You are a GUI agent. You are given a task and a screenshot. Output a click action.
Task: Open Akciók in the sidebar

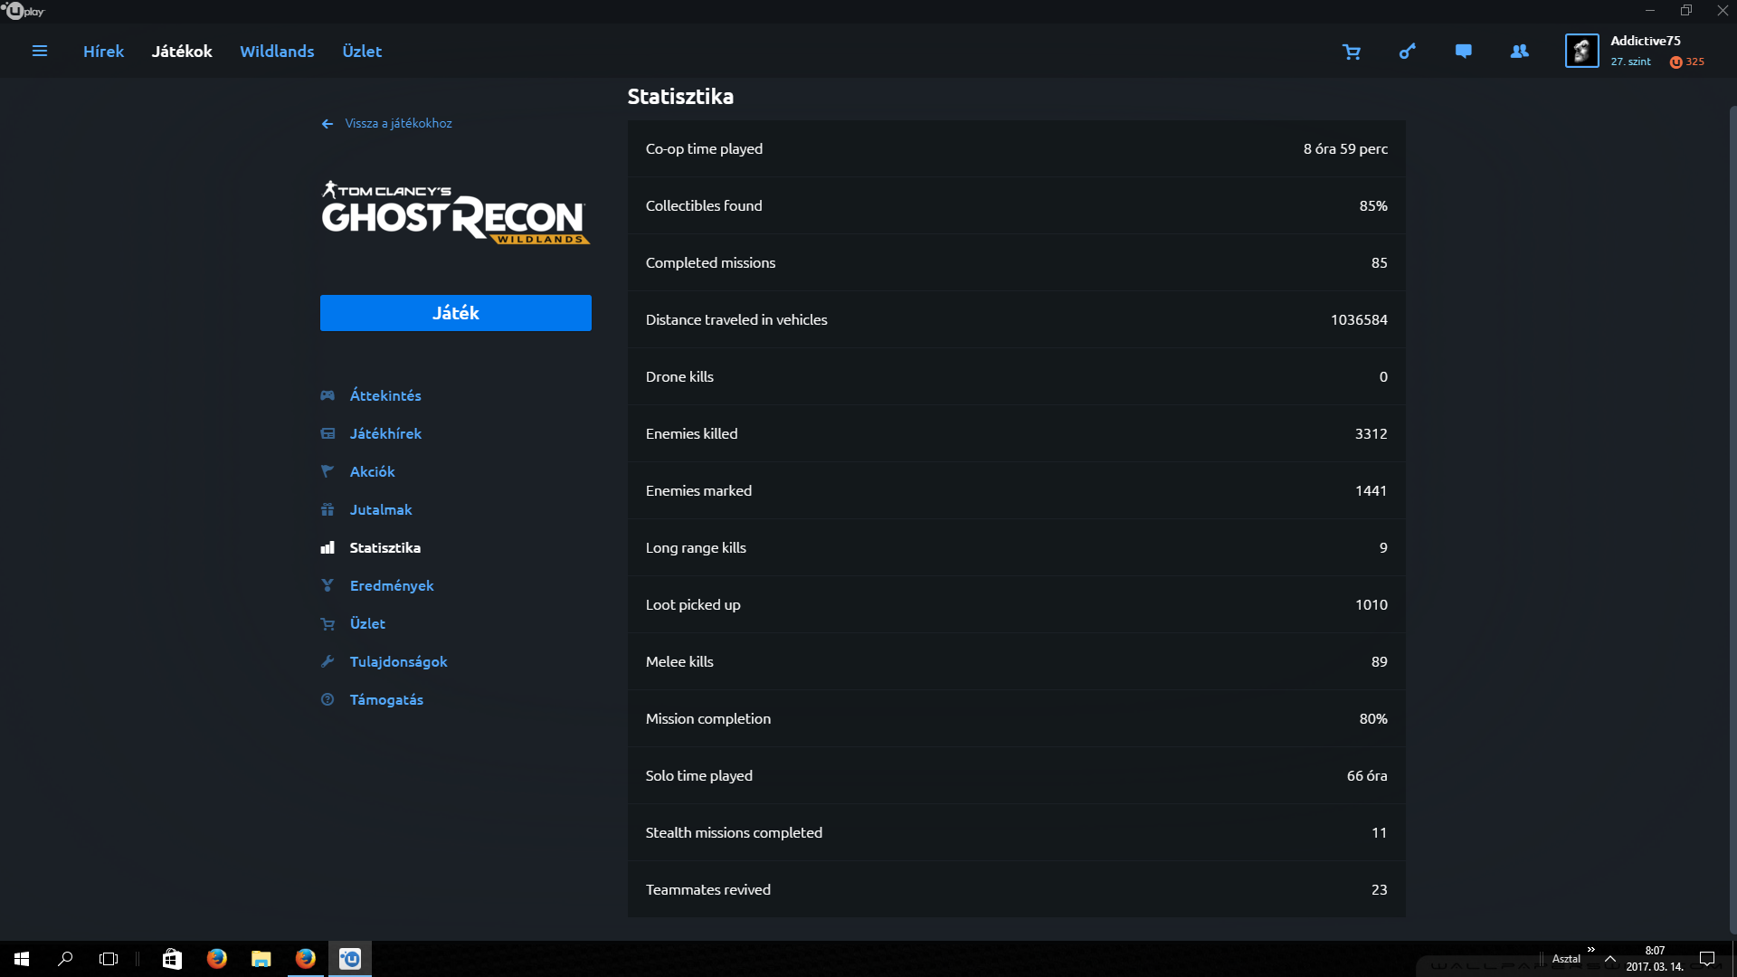click(x=372, y=471)
